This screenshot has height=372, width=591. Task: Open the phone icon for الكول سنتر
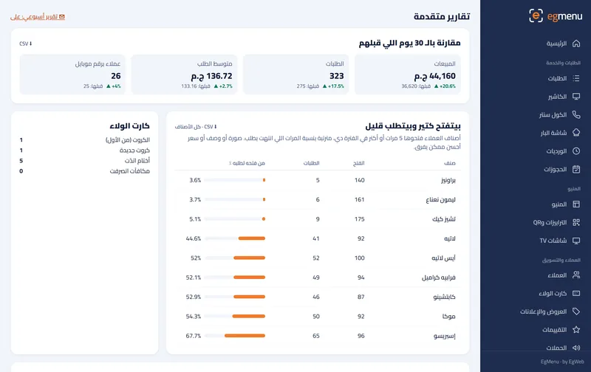click(x=576, y=114)
